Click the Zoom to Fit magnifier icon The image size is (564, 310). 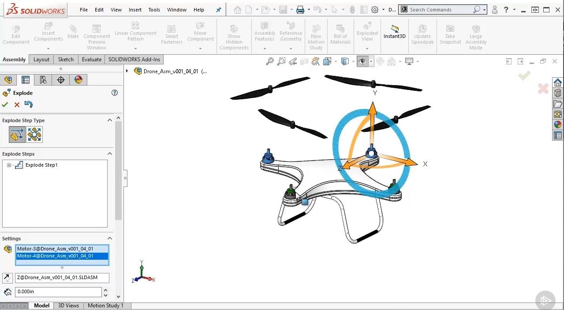coord(269,62)
